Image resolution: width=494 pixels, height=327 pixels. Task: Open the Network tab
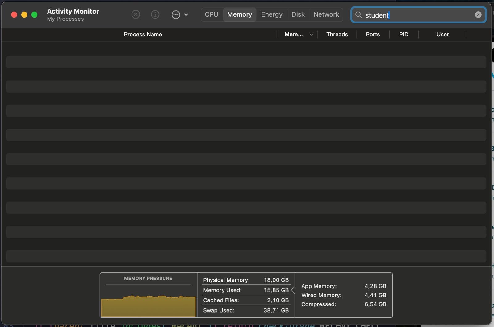coord(326,14)
